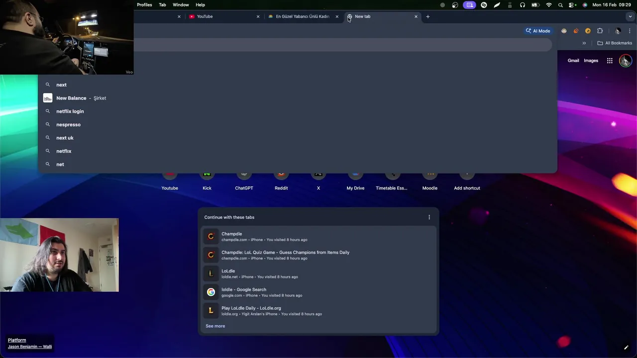Open Play LoLdle Daily - LoLdle.org entry
Viewport: 637px width, 358px height.
[x=318, y=311]
